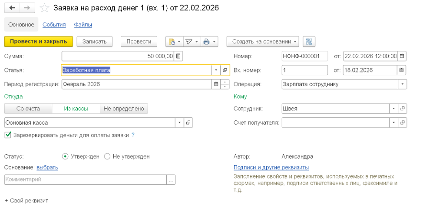Select the Утвержден radio button
The image size is (423, 209).
point(65,156)
